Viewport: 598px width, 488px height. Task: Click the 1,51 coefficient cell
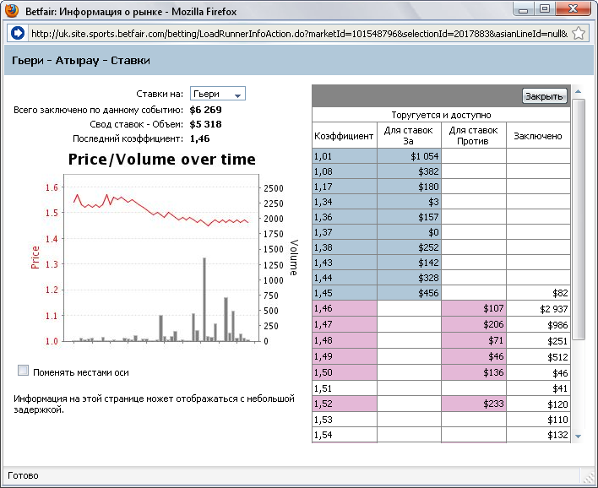coord(345,388)
